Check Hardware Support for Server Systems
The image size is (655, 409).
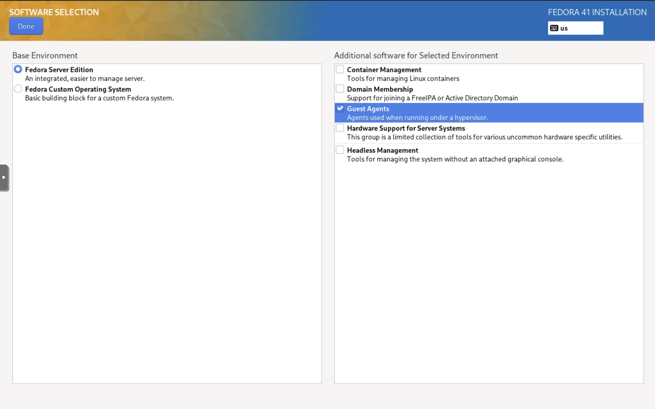(x=340, y=128)
